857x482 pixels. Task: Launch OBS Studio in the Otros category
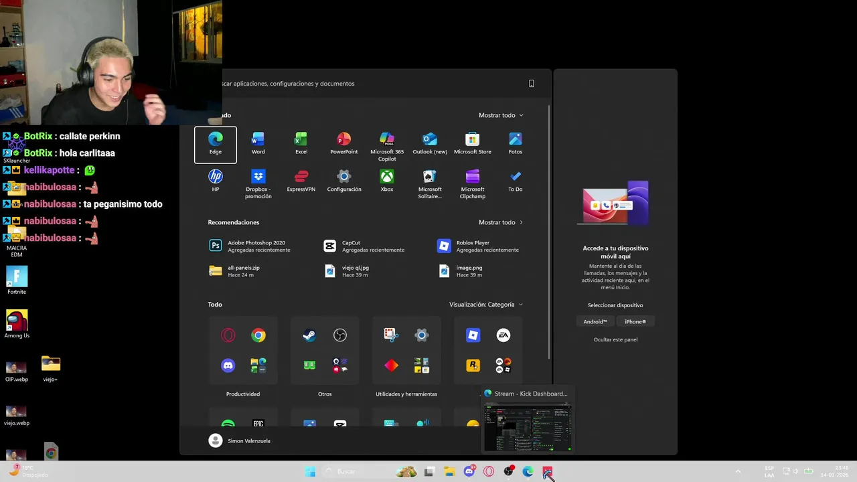340,335
